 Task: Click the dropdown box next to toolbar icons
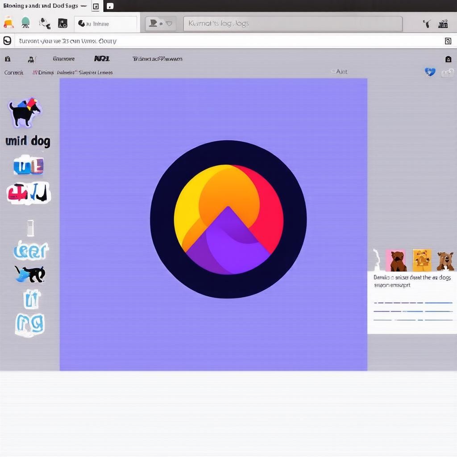coord(105,24)
